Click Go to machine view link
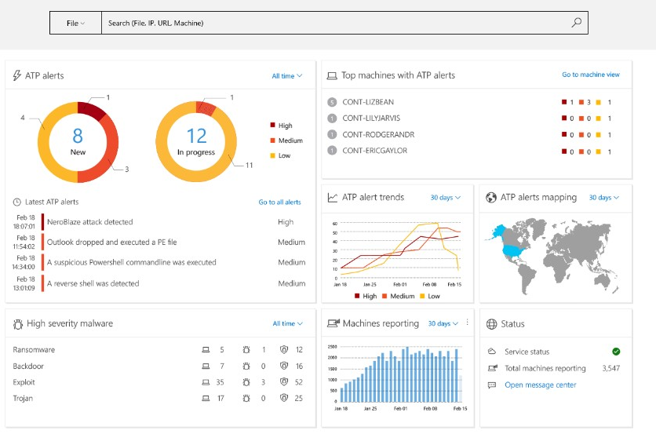This screenshot has width=656, height=434. 590,75
